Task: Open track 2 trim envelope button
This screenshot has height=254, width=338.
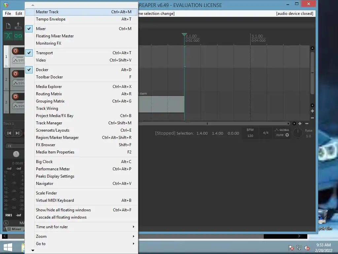Action: pos(18,83)
